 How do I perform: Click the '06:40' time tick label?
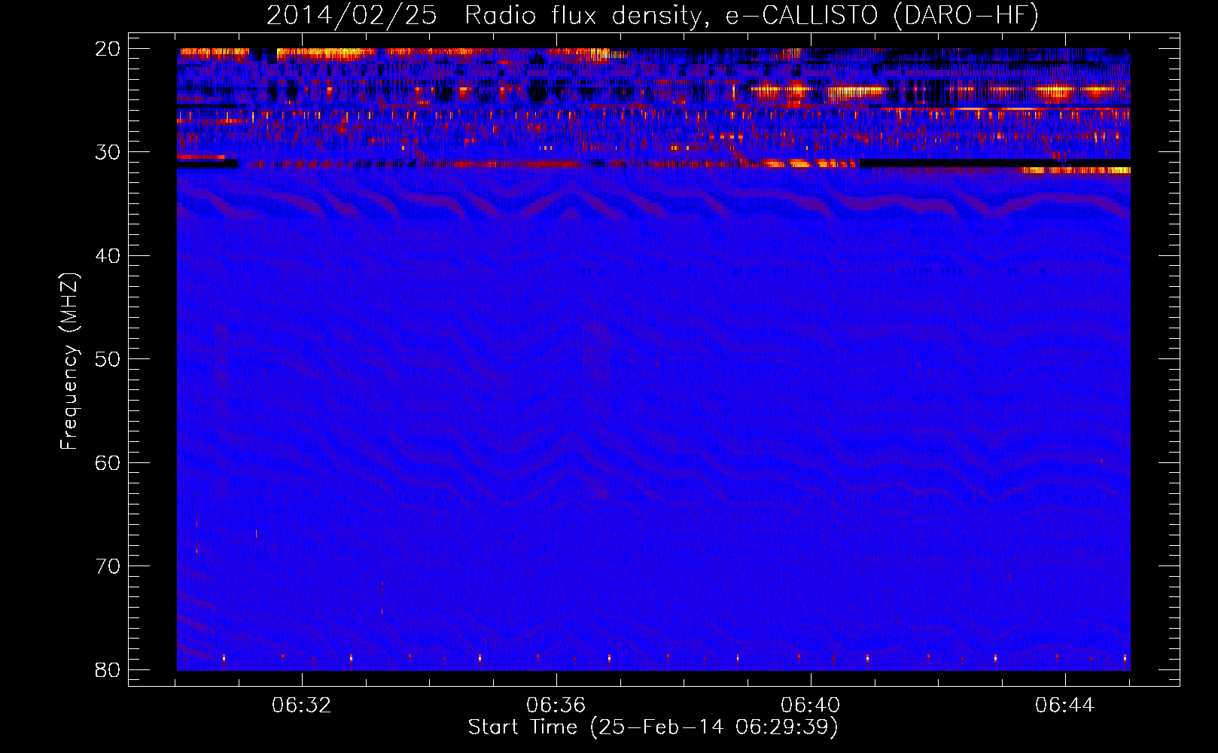click(811, 706)
